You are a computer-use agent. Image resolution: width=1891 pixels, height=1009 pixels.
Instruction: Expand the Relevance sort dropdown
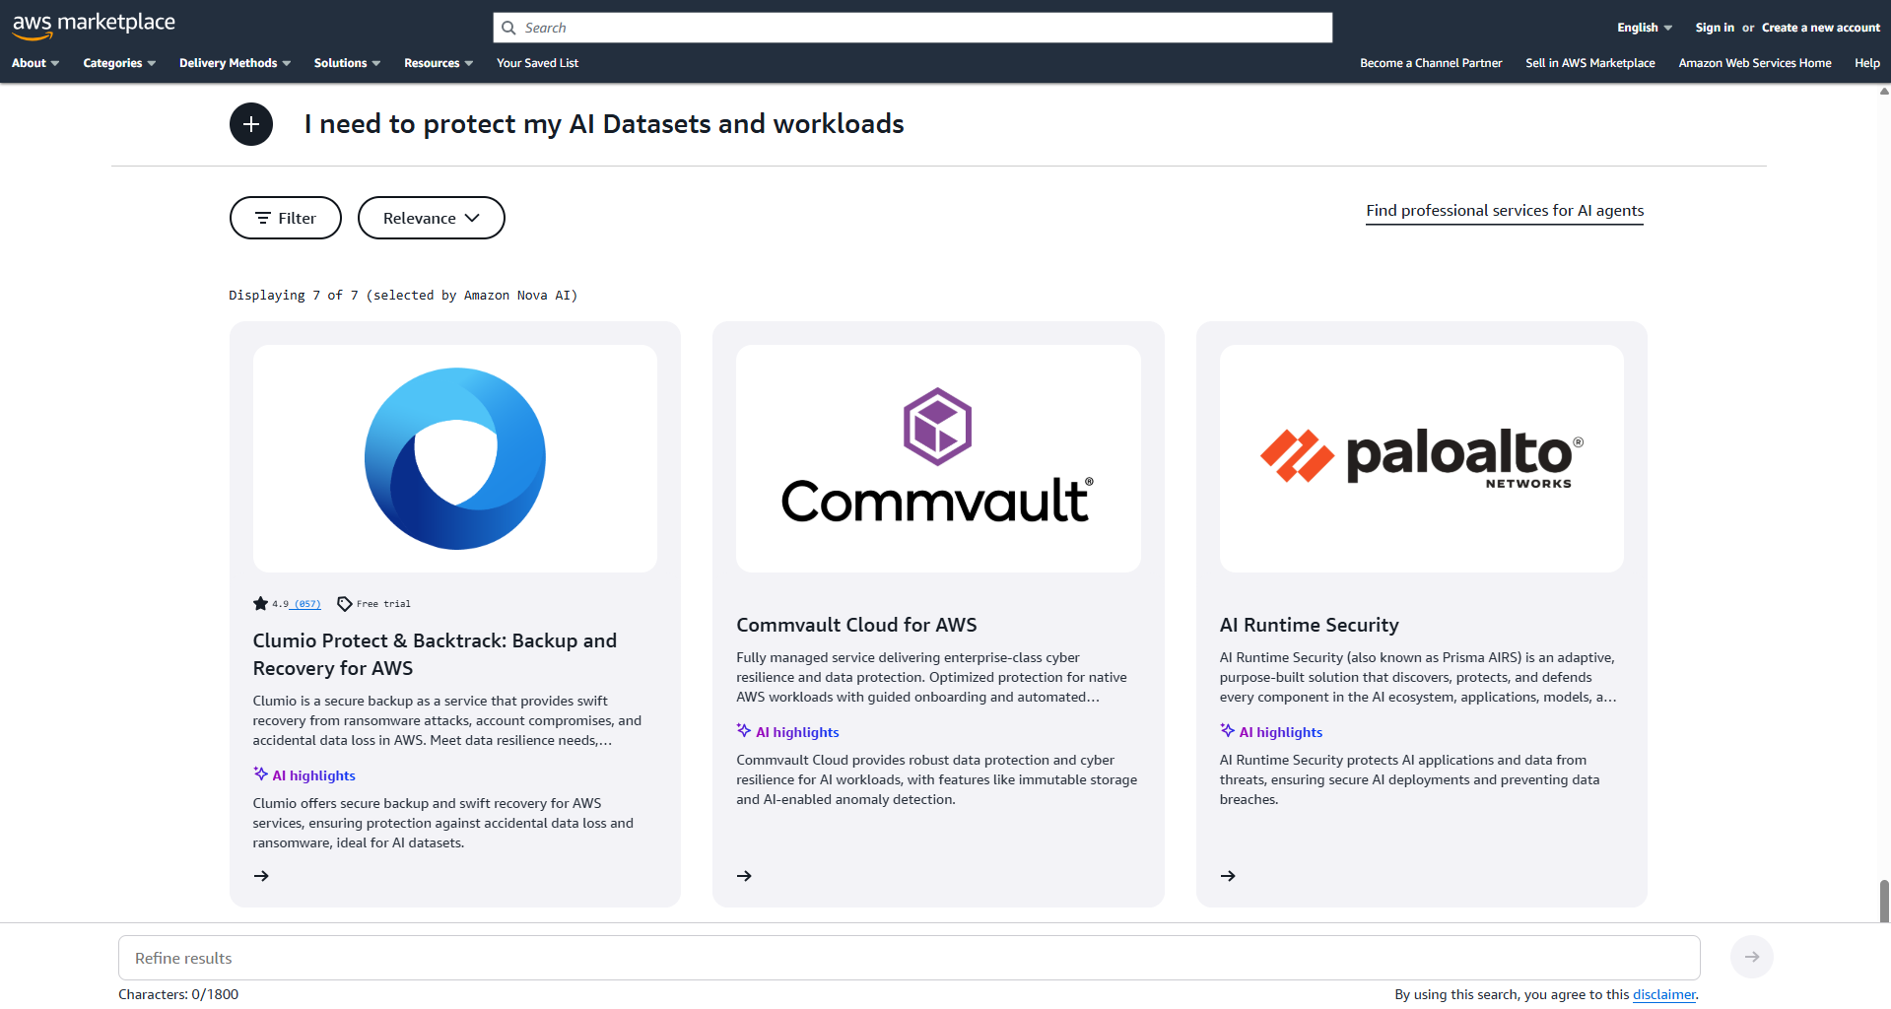point(431,218)
